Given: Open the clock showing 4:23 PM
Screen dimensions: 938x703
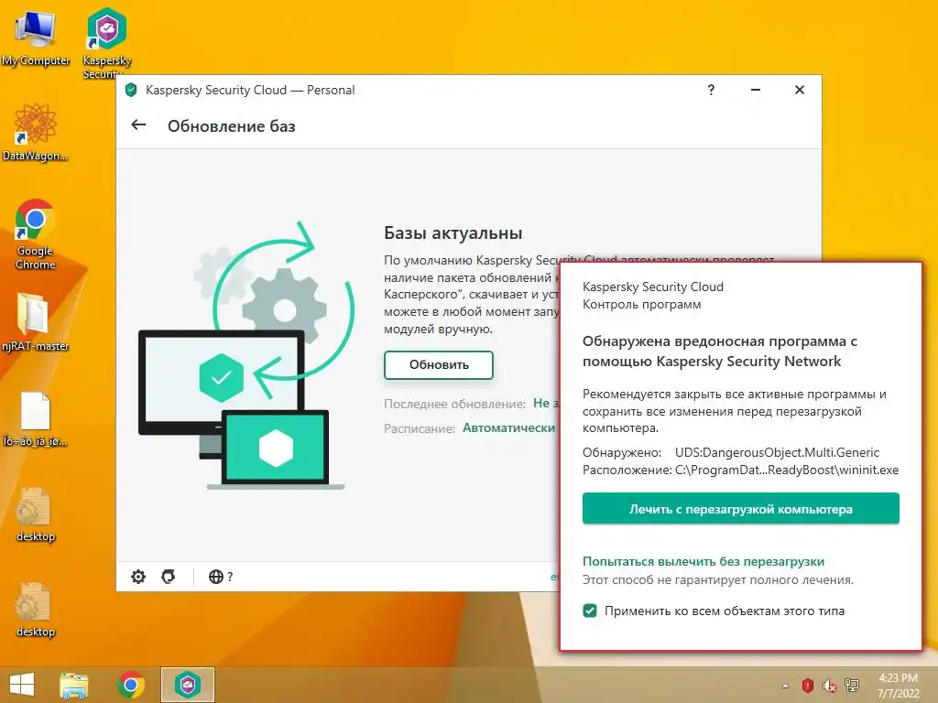Looking at the screenshot, I should (898, 686).
